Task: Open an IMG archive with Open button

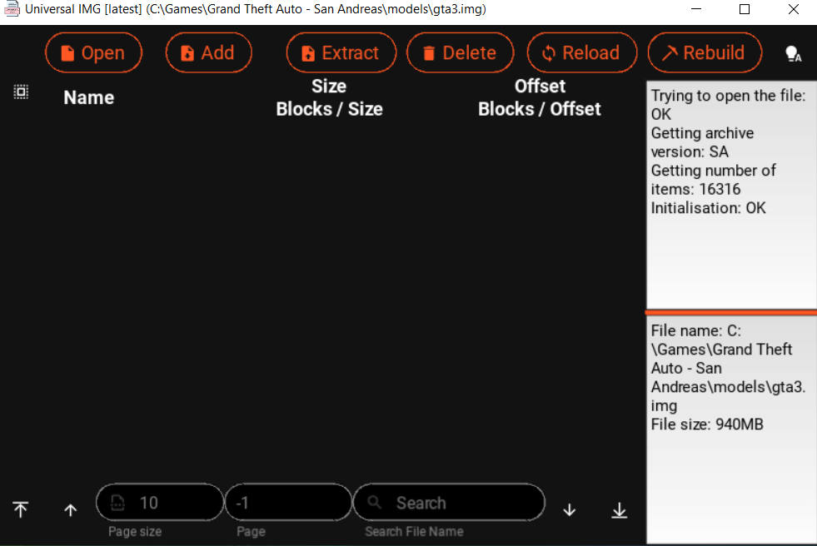Action: 94,52
